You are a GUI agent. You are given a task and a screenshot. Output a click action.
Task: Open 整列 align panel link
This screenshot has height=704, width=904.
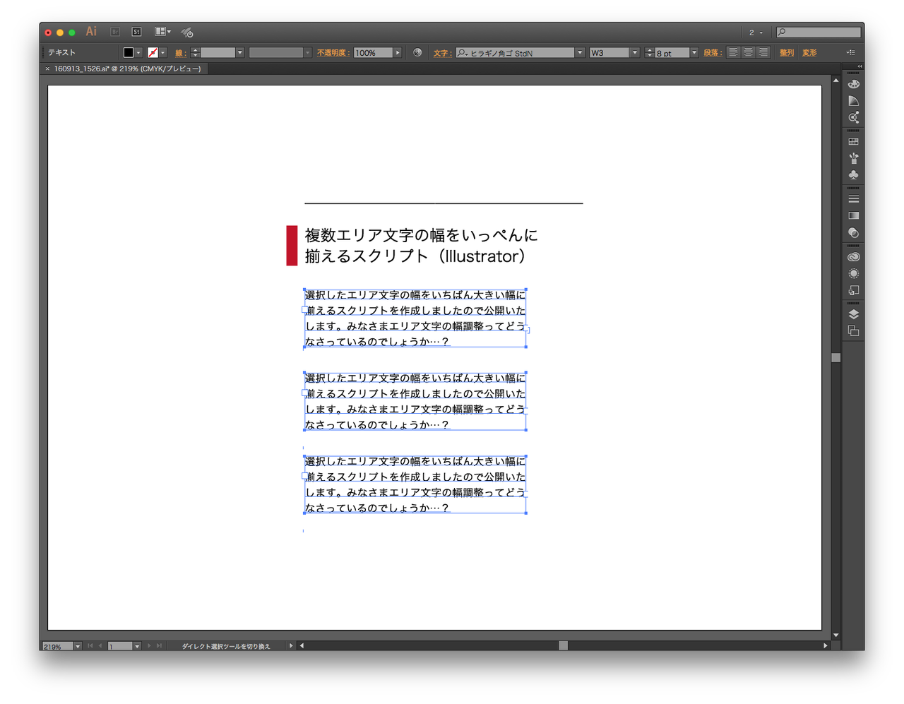[x=787, y=53]
